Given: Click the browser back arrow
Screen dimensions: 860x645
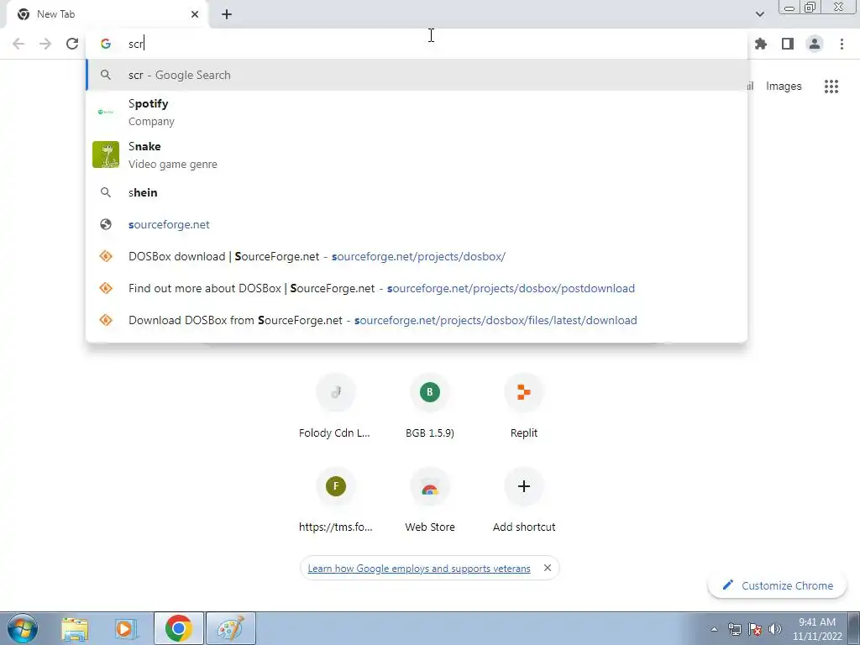Looking at the screenshot, I should 18,44.
